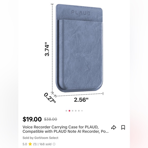Select the first carousel dot
The width and height of the screenshot is (148, 148).
pyautogui.click(x=66, y=111)
